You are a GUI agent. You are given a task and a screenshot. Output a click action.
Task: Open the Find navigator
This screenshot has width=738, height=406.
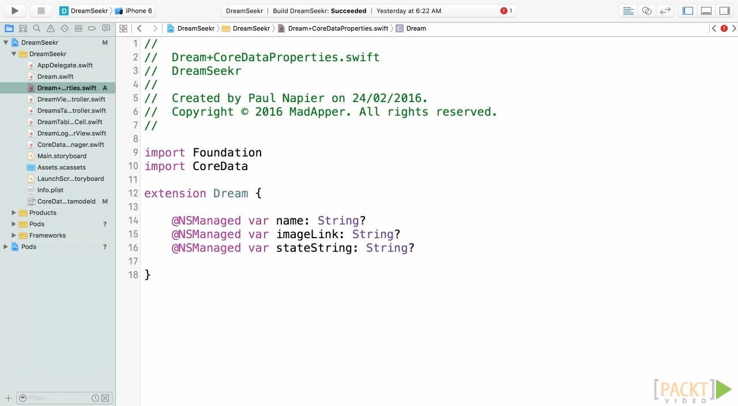(x=36, y=28)
